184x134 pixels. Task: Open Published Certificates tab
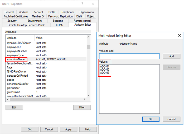[16, 16]
